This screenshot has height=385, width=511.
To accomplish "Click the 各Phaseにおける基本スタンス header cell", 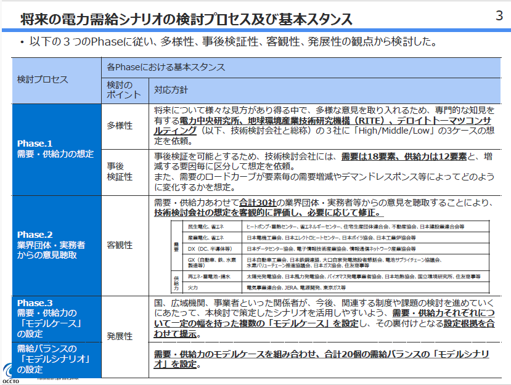I will coord(301,68).
